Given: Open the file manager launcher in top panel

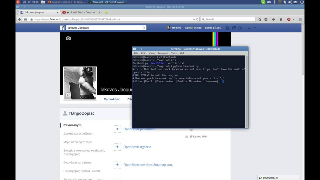Looking at the screenshot, I should [43, 2].
